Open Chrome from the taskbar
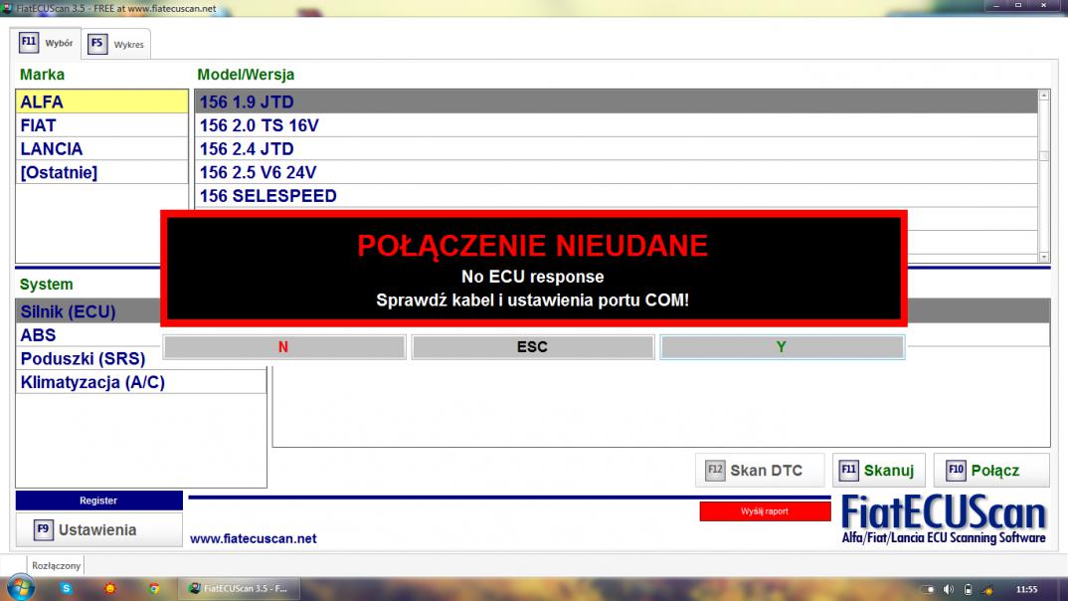Viewport: 1068px width, 601px height. point(154,588)
